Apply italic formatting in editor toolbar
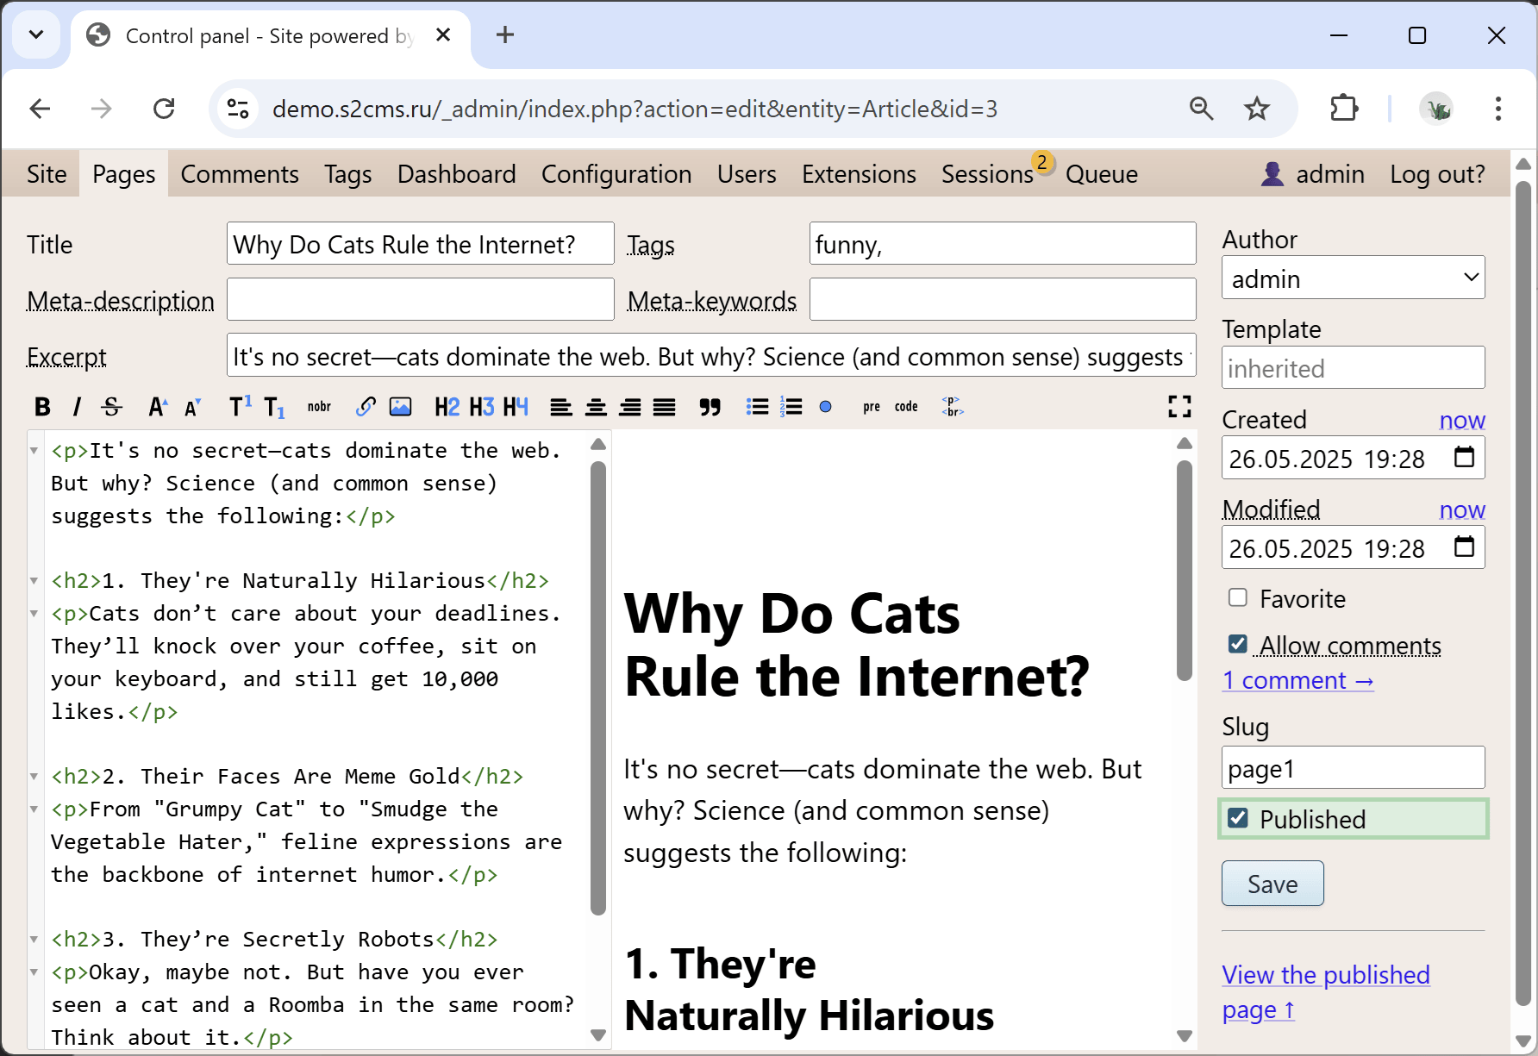 (77, 407)
